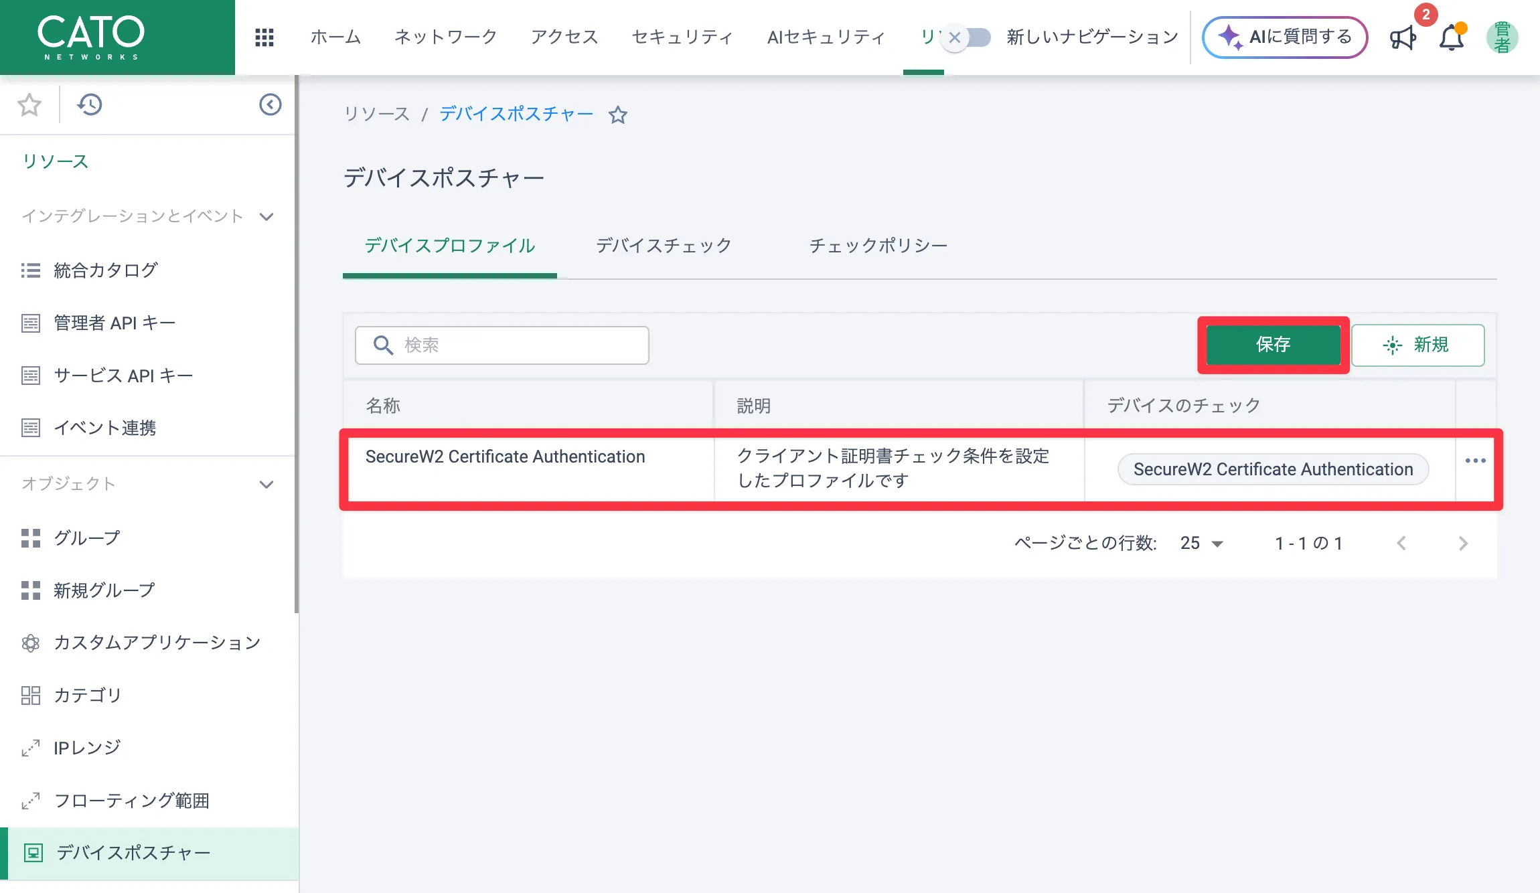
Task: Open 新規グループ in the sidebar
Action: pos(148,590)
